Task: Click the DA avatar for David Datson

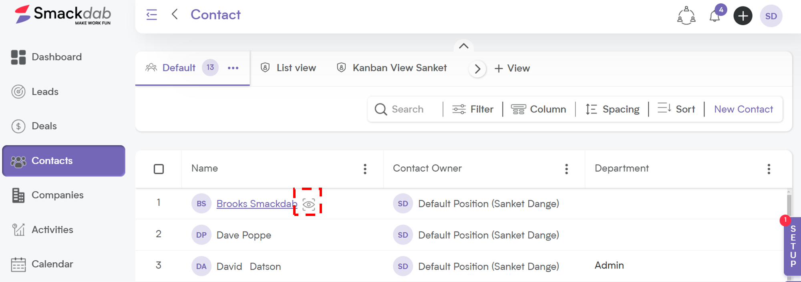Action: 201,266
